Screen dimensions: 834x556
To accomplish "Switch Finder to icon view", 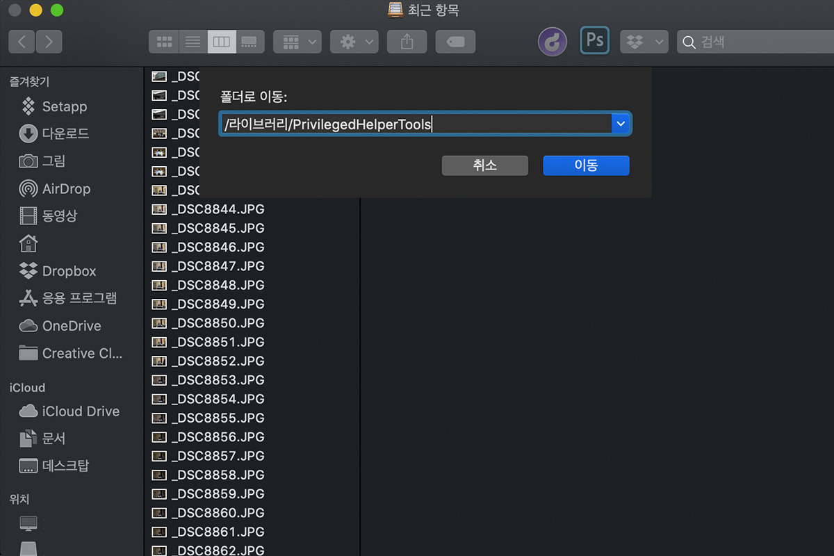I will point(164,42).
